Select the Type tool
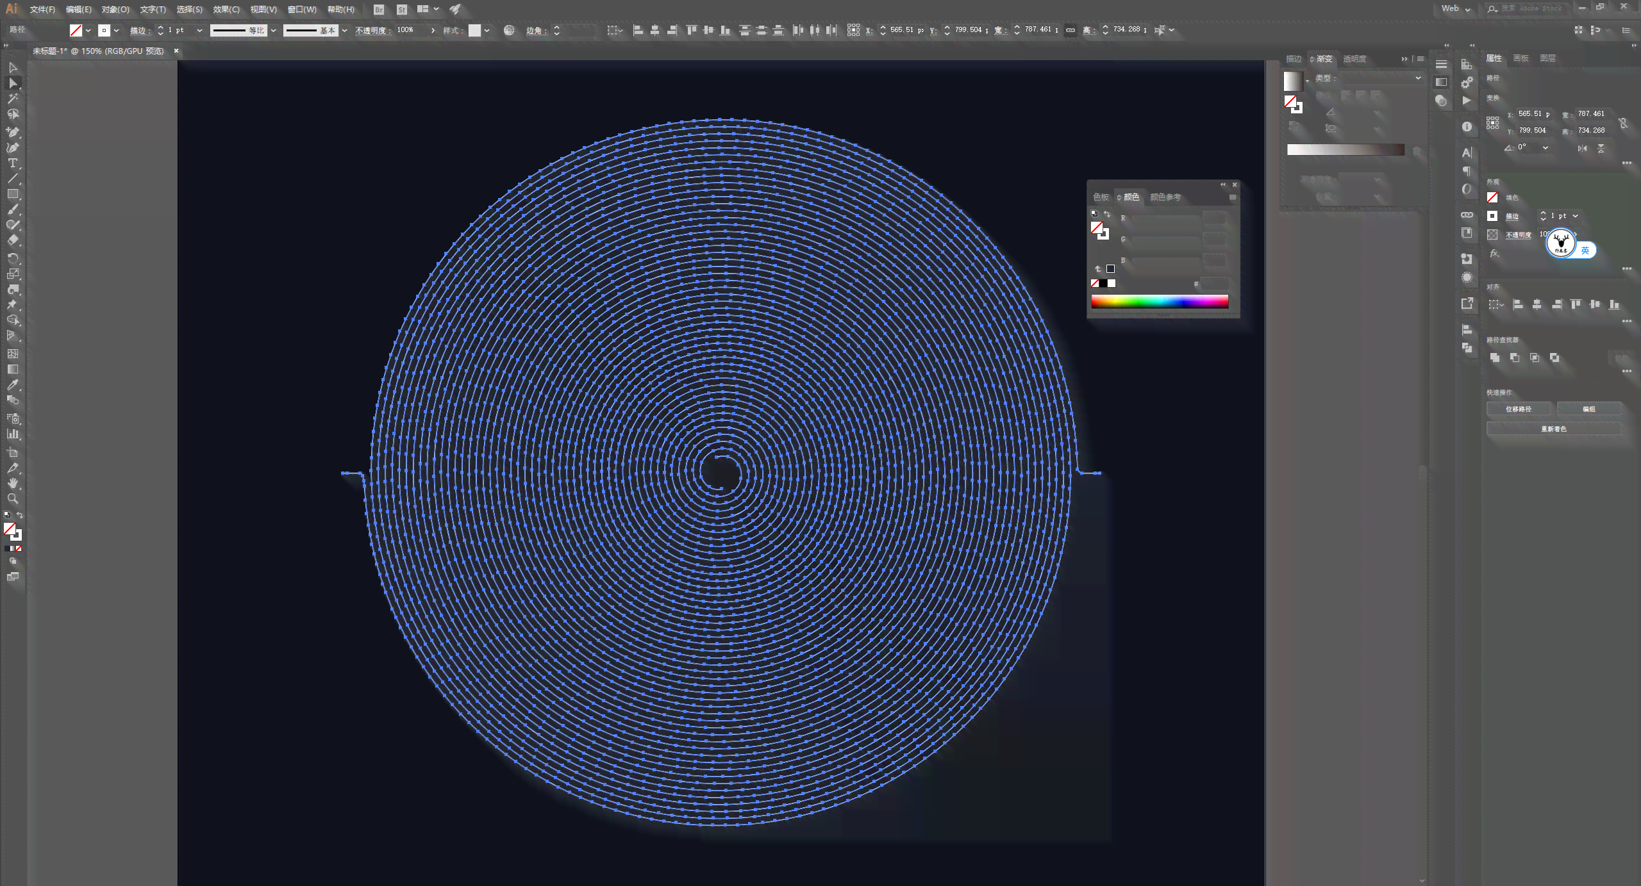This screenshot has height=886, width=1641. [13, 163]
